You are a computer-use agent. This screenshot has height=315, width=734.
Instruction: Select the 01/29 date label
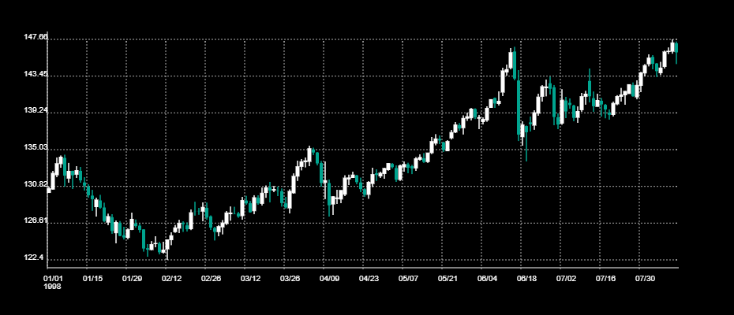pos(132,279)
